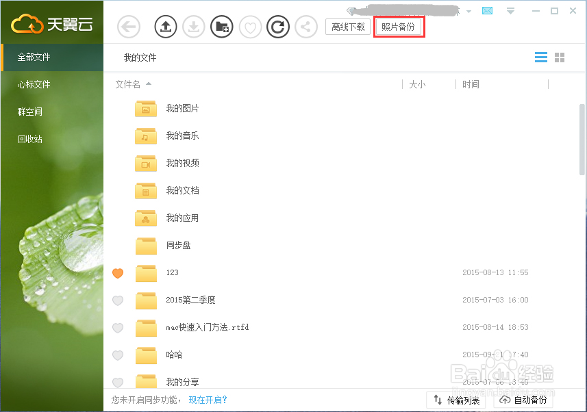Click the share icon in toolbar
The height and width of the screenshot is (412, 587).
click(x=306, y=27)
